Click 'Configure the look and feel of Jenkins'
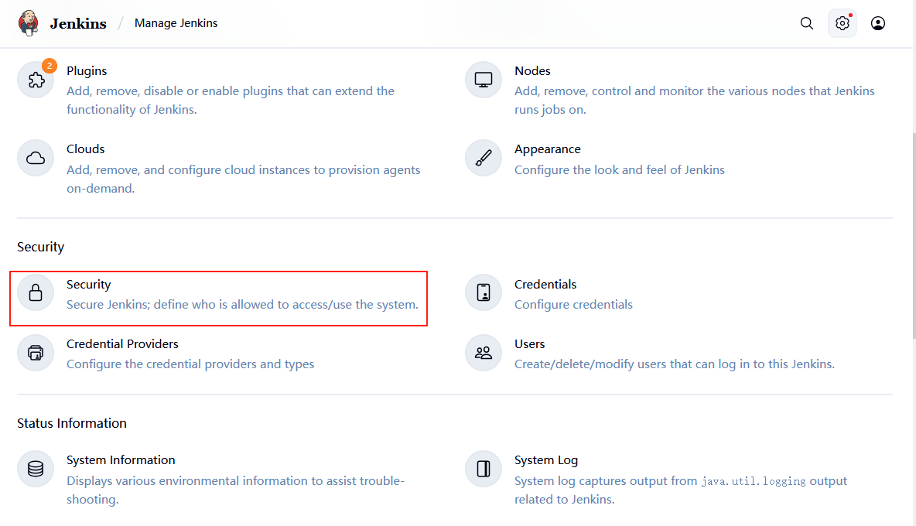916x526 pixels. (619, 170)
